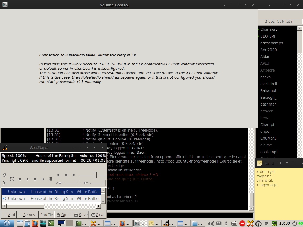Roll down the sticky note window arrow

(294, 163)
